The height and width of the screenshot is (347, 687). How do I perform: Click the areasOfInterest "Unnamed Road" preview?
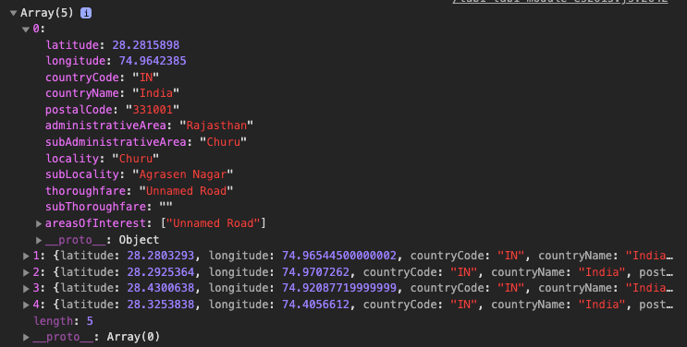pos(214,223)
